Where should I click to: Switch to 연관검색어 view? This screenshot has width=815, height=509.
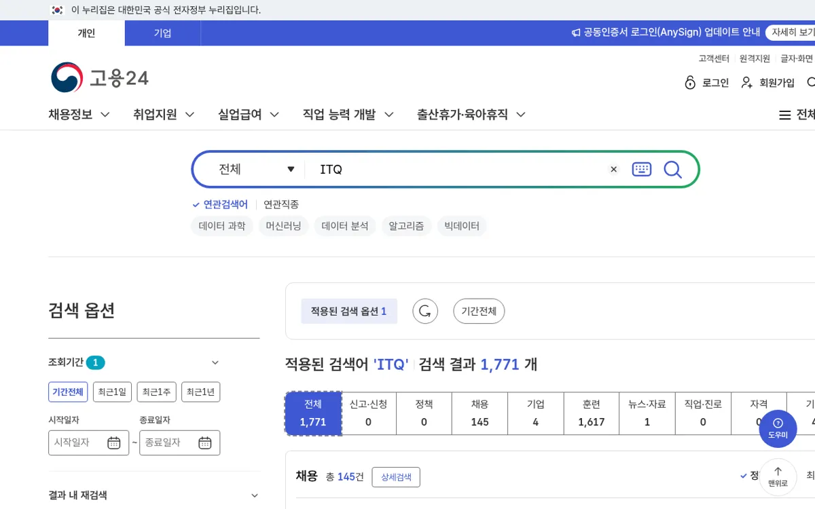[x=220, y=204]
